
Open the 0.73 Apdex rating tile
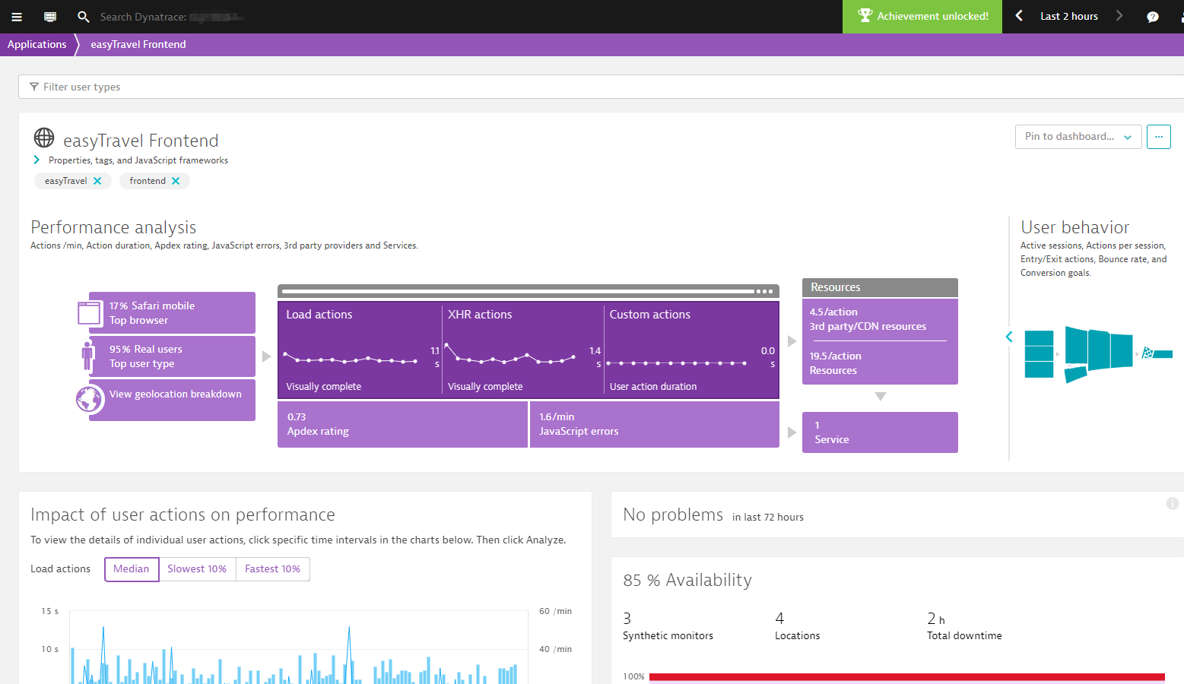402,424
